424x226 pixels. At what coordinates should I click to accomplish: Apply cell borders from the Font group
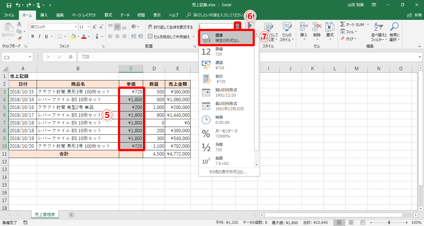[60, 36]
